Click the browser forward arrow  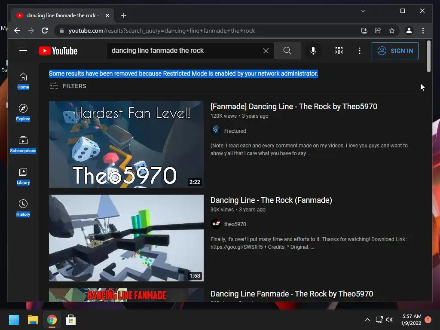pyautogui.click(x=31, y=31)
